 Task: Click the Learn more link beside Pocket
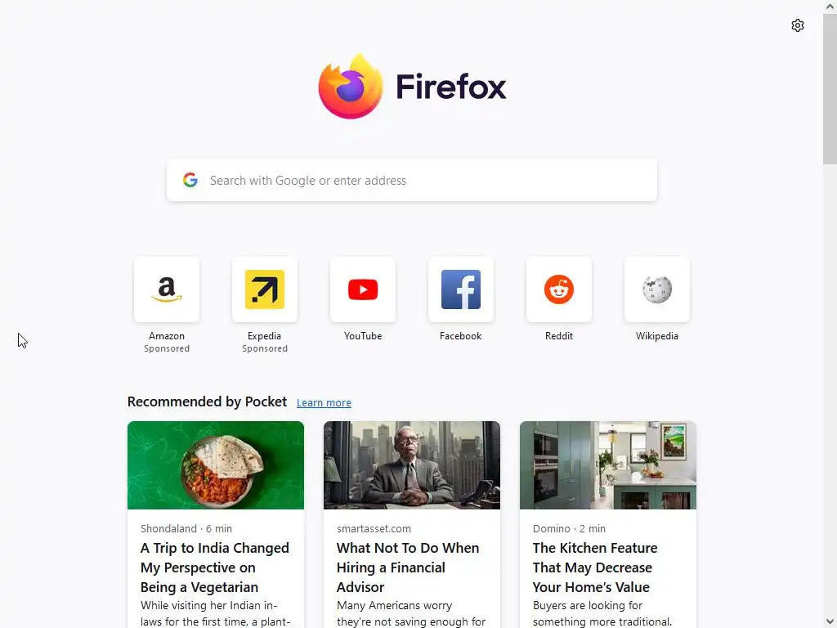pyautogui.click(x=324, y=402)
